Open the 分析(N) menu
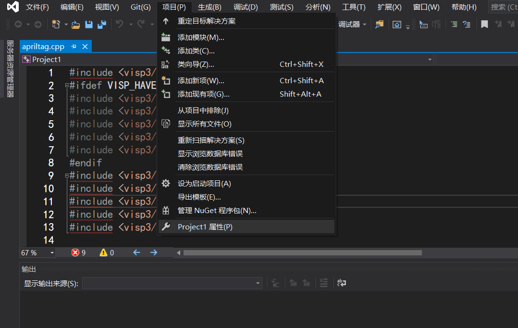This screenshot has width=518, height=328. (x=318, y=7)
